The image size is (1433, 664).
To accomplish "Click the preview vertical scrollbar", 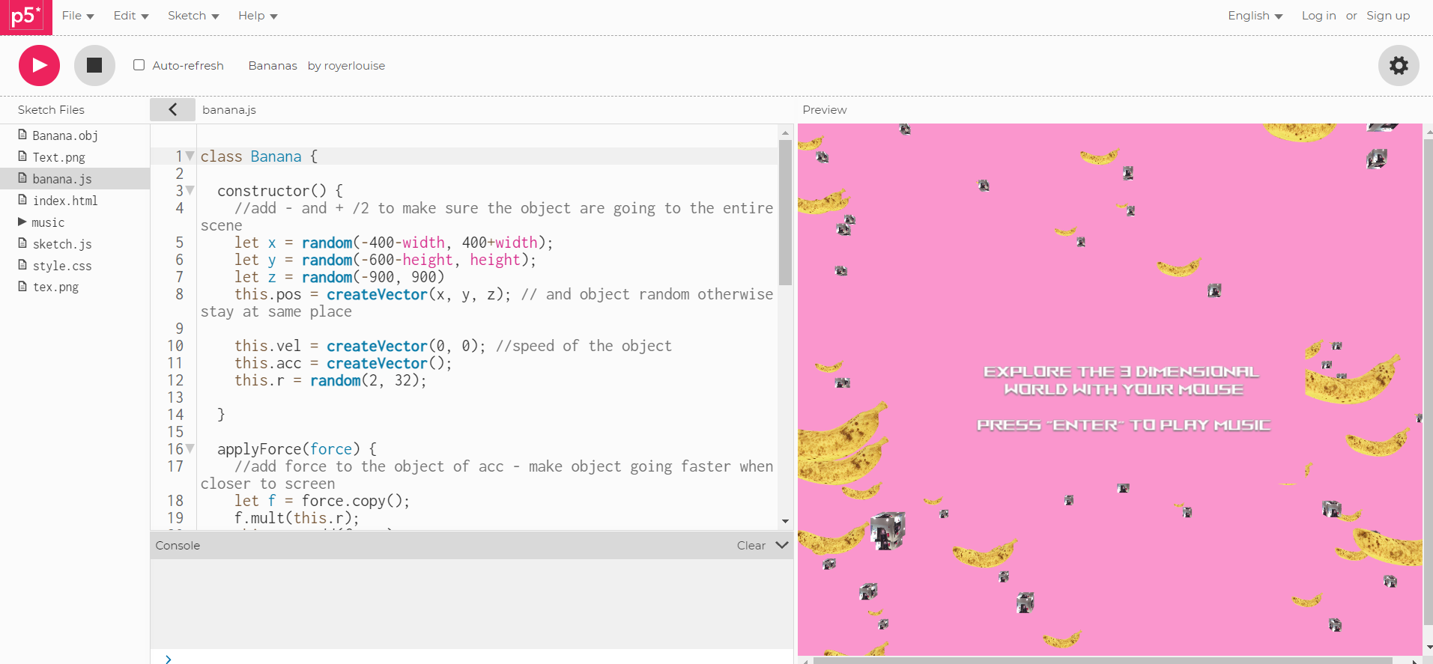I will click(x=1428, y=382).
